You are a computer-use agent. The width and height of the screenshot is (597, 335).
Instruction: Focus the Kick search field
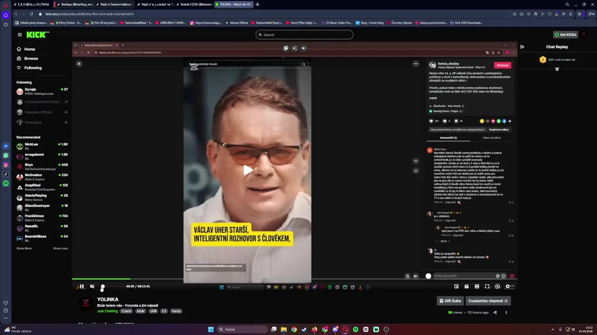pos(304,35)
